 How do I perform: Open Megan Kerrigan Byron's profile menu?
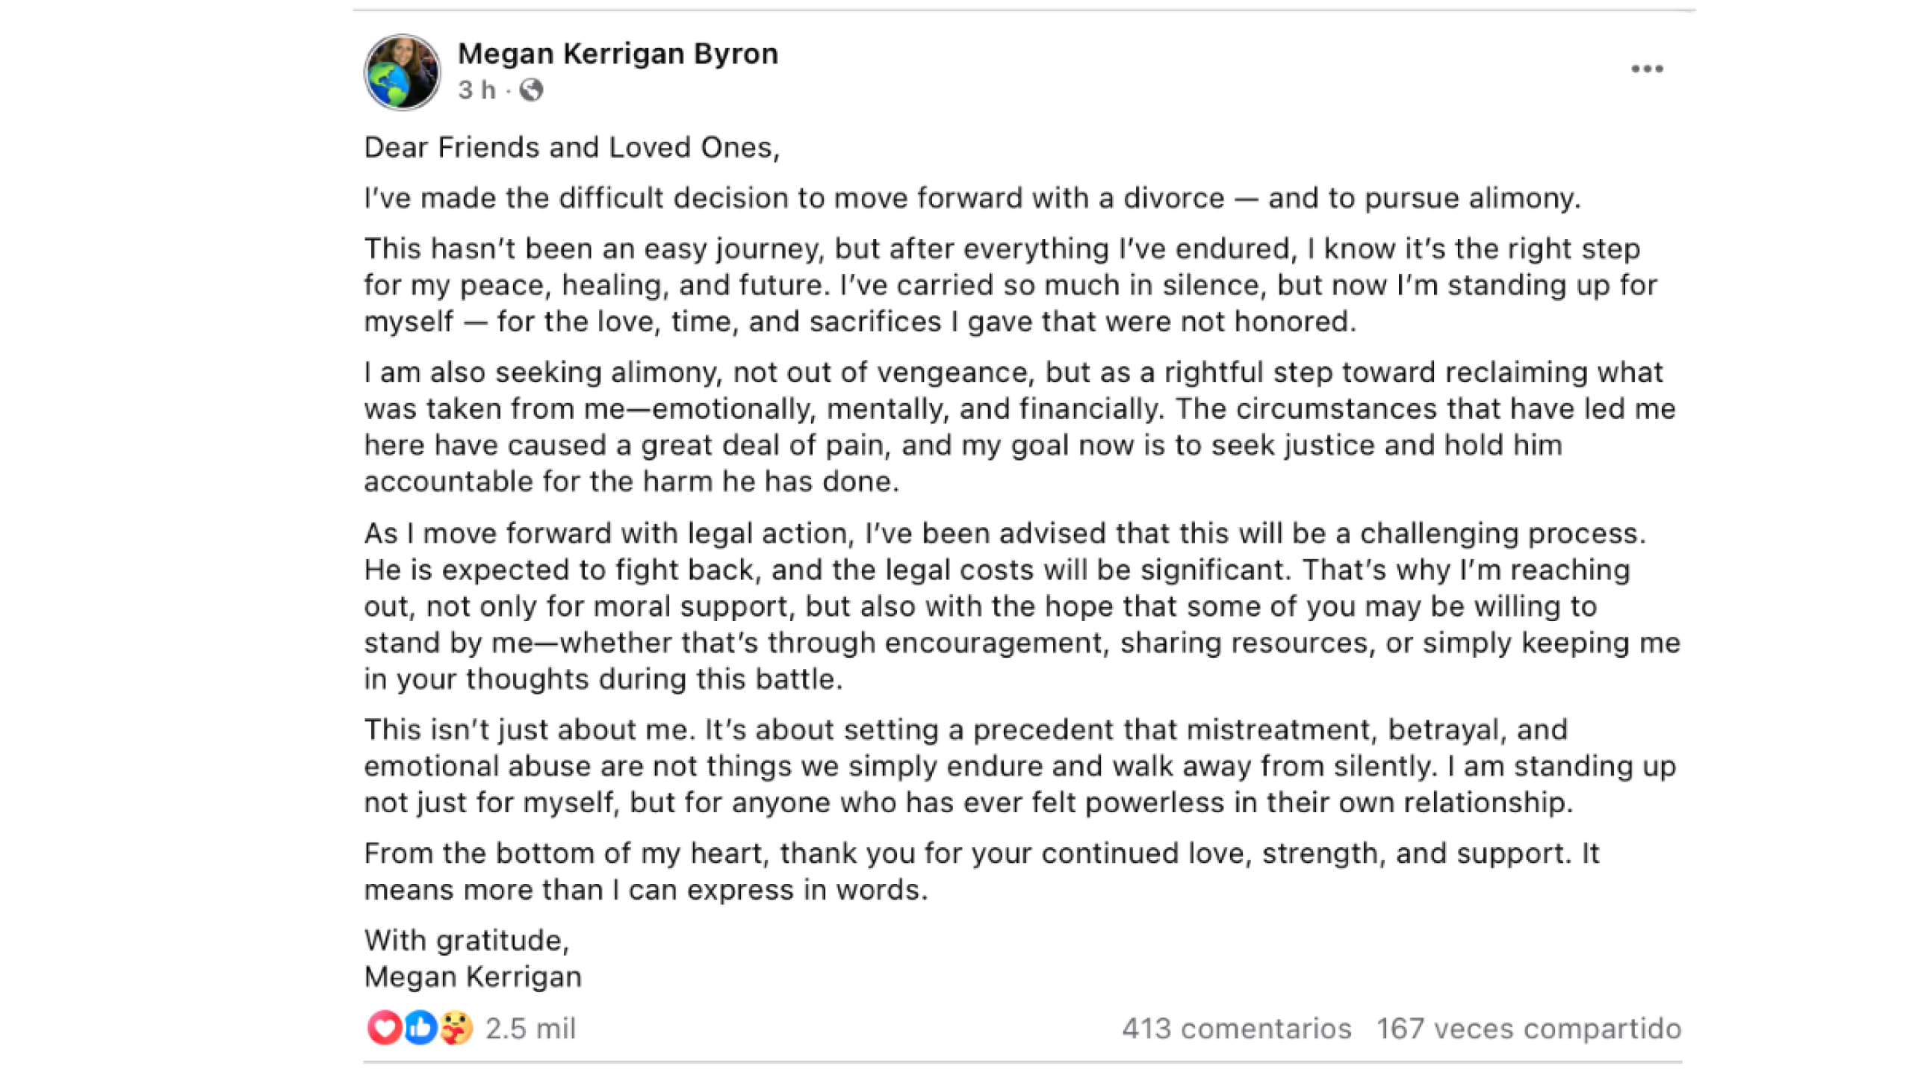click(620, 52)
